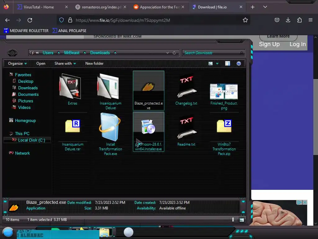Select Win8to7 Transformation Pack.zip archive
This screenshot has height=239, width=318.
click(x=224, y=126)
